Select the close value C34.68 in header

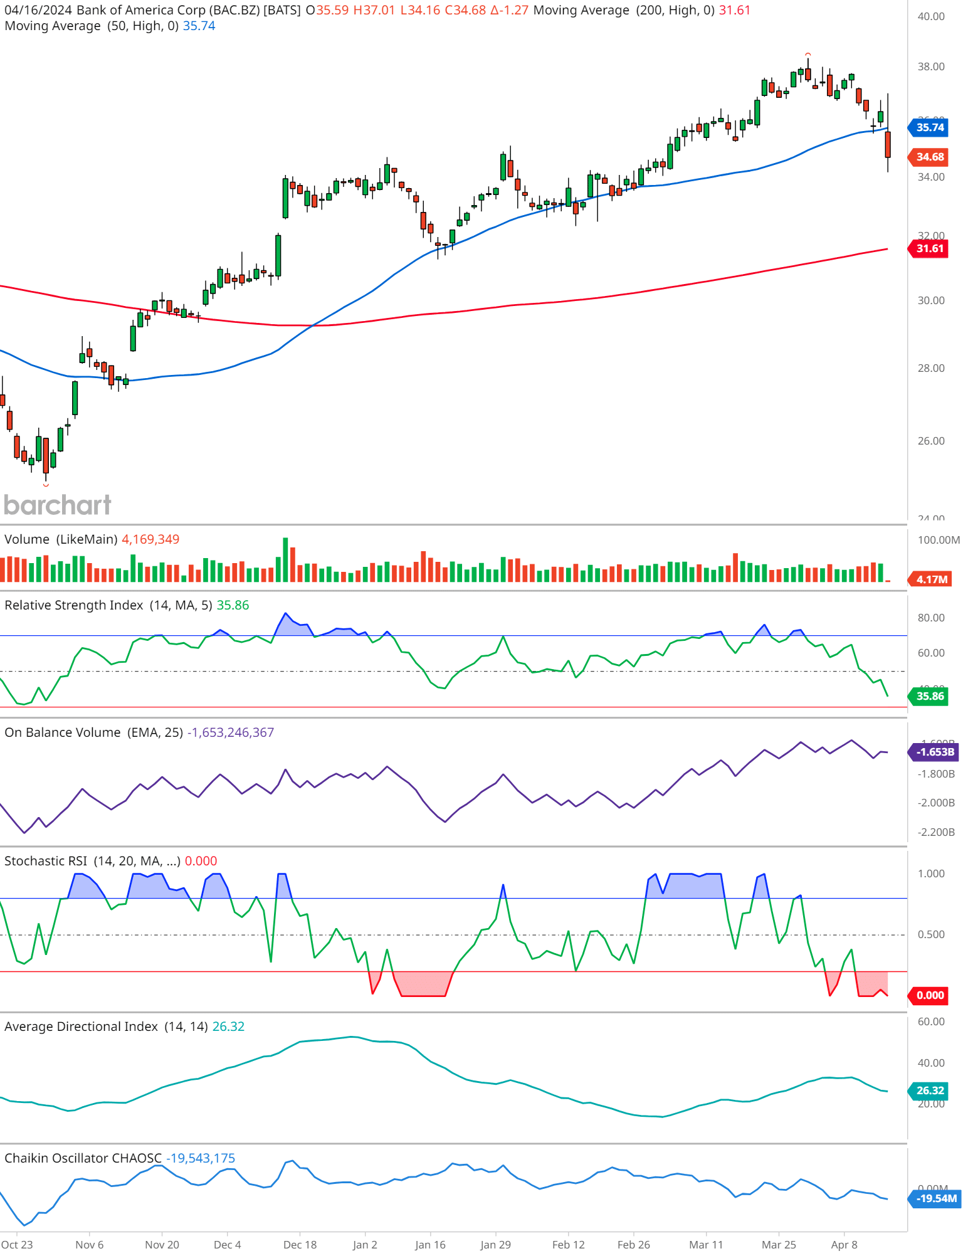tap(465, 10)
